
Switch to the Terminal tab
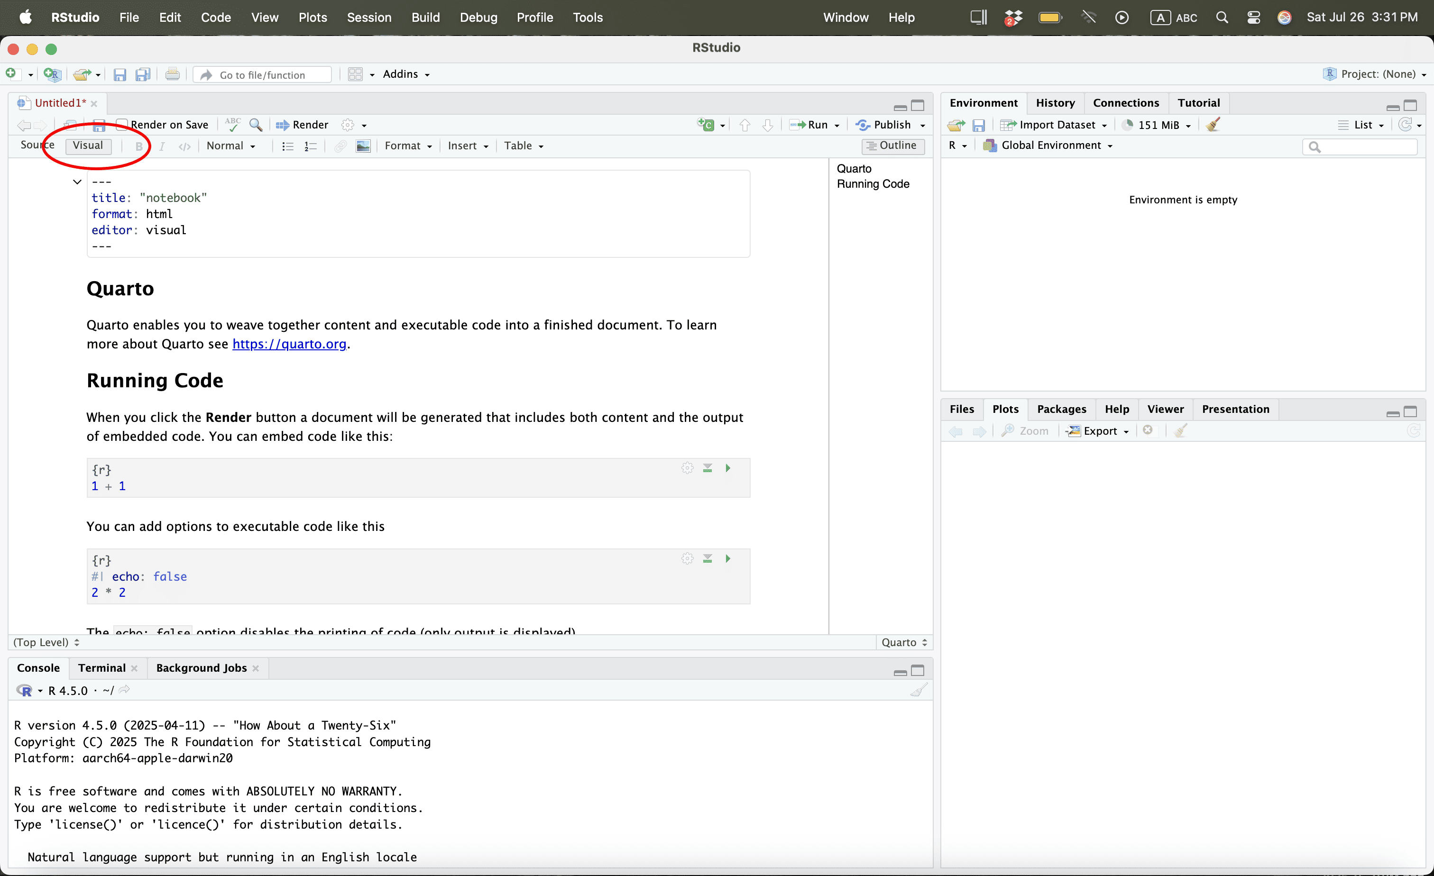coord(102,668)
